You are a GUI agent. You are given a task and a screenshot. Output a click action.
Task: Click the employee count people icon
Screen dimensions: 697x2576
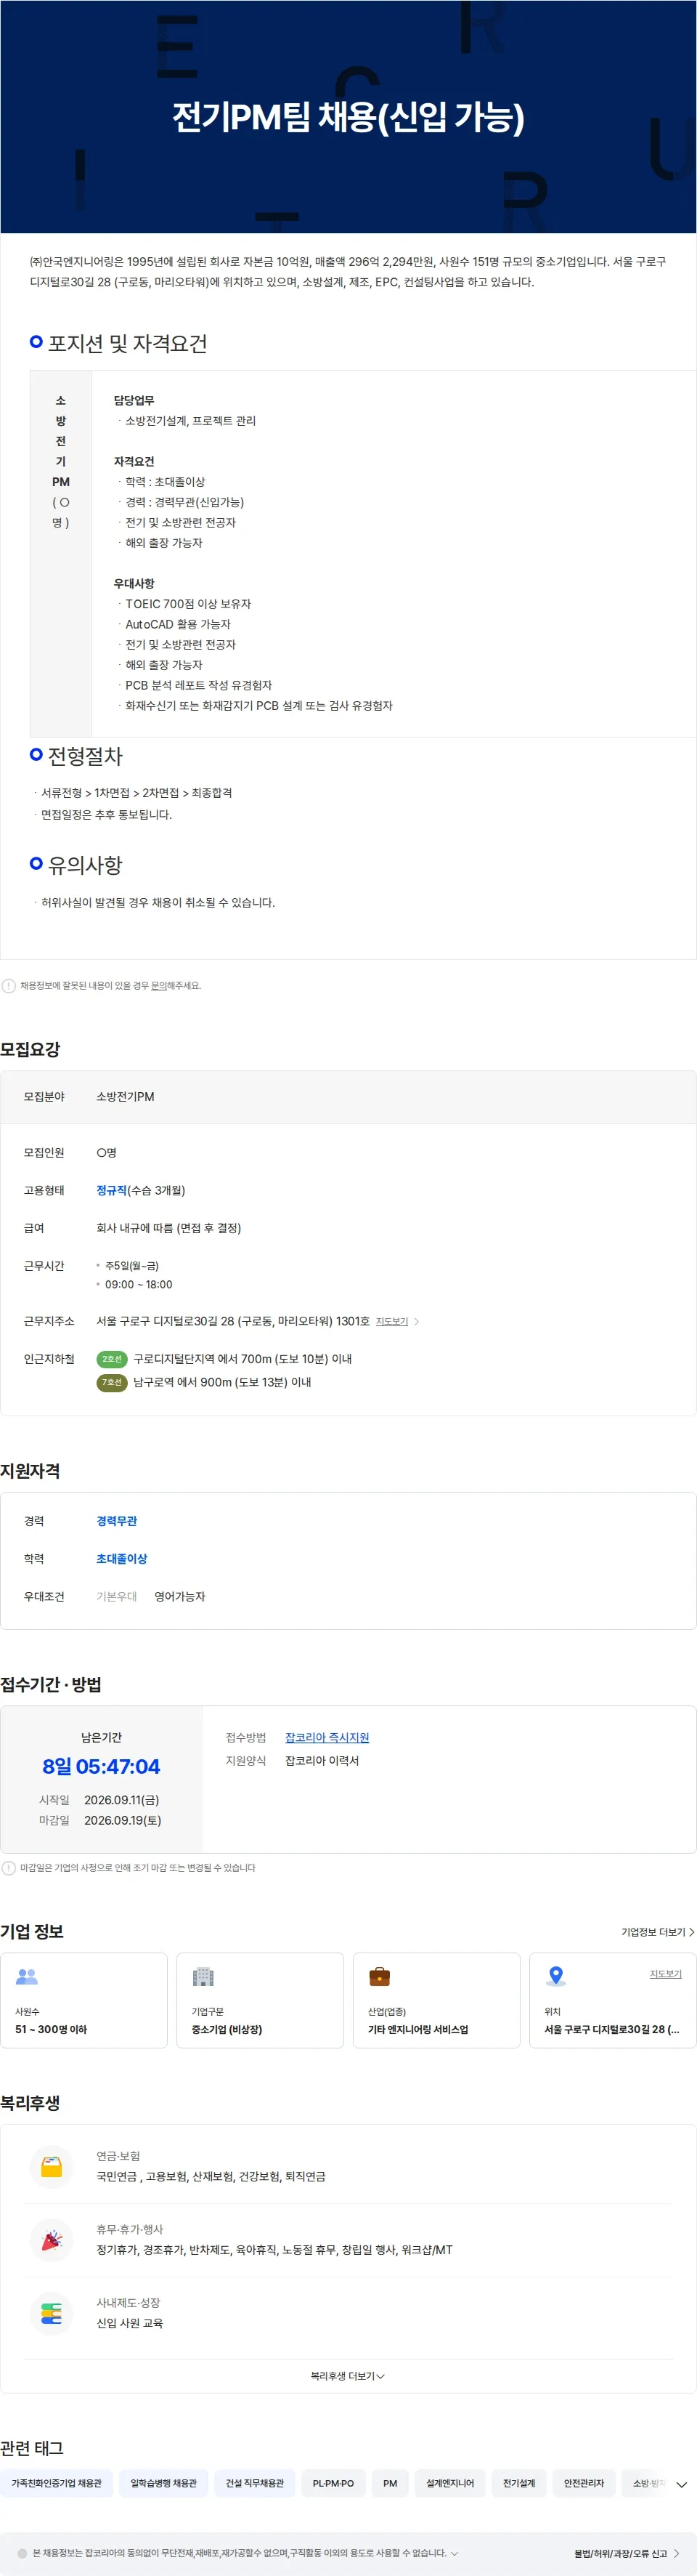(27, 1977)
